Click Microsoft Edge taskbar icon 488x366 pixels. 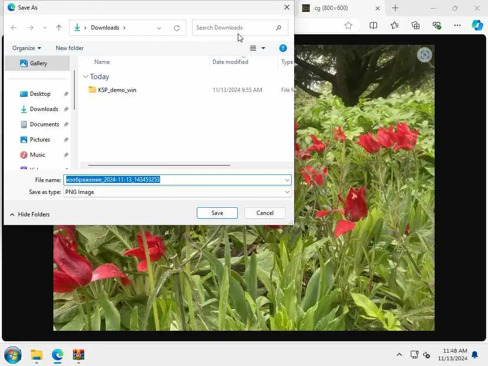click(x=58, y=355)
